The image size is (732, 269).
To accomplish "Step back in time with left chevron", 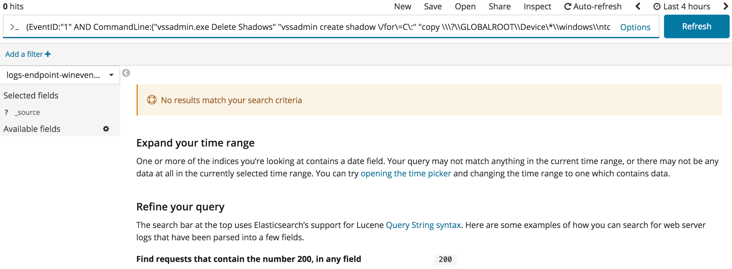I will (x=638, y=6).
